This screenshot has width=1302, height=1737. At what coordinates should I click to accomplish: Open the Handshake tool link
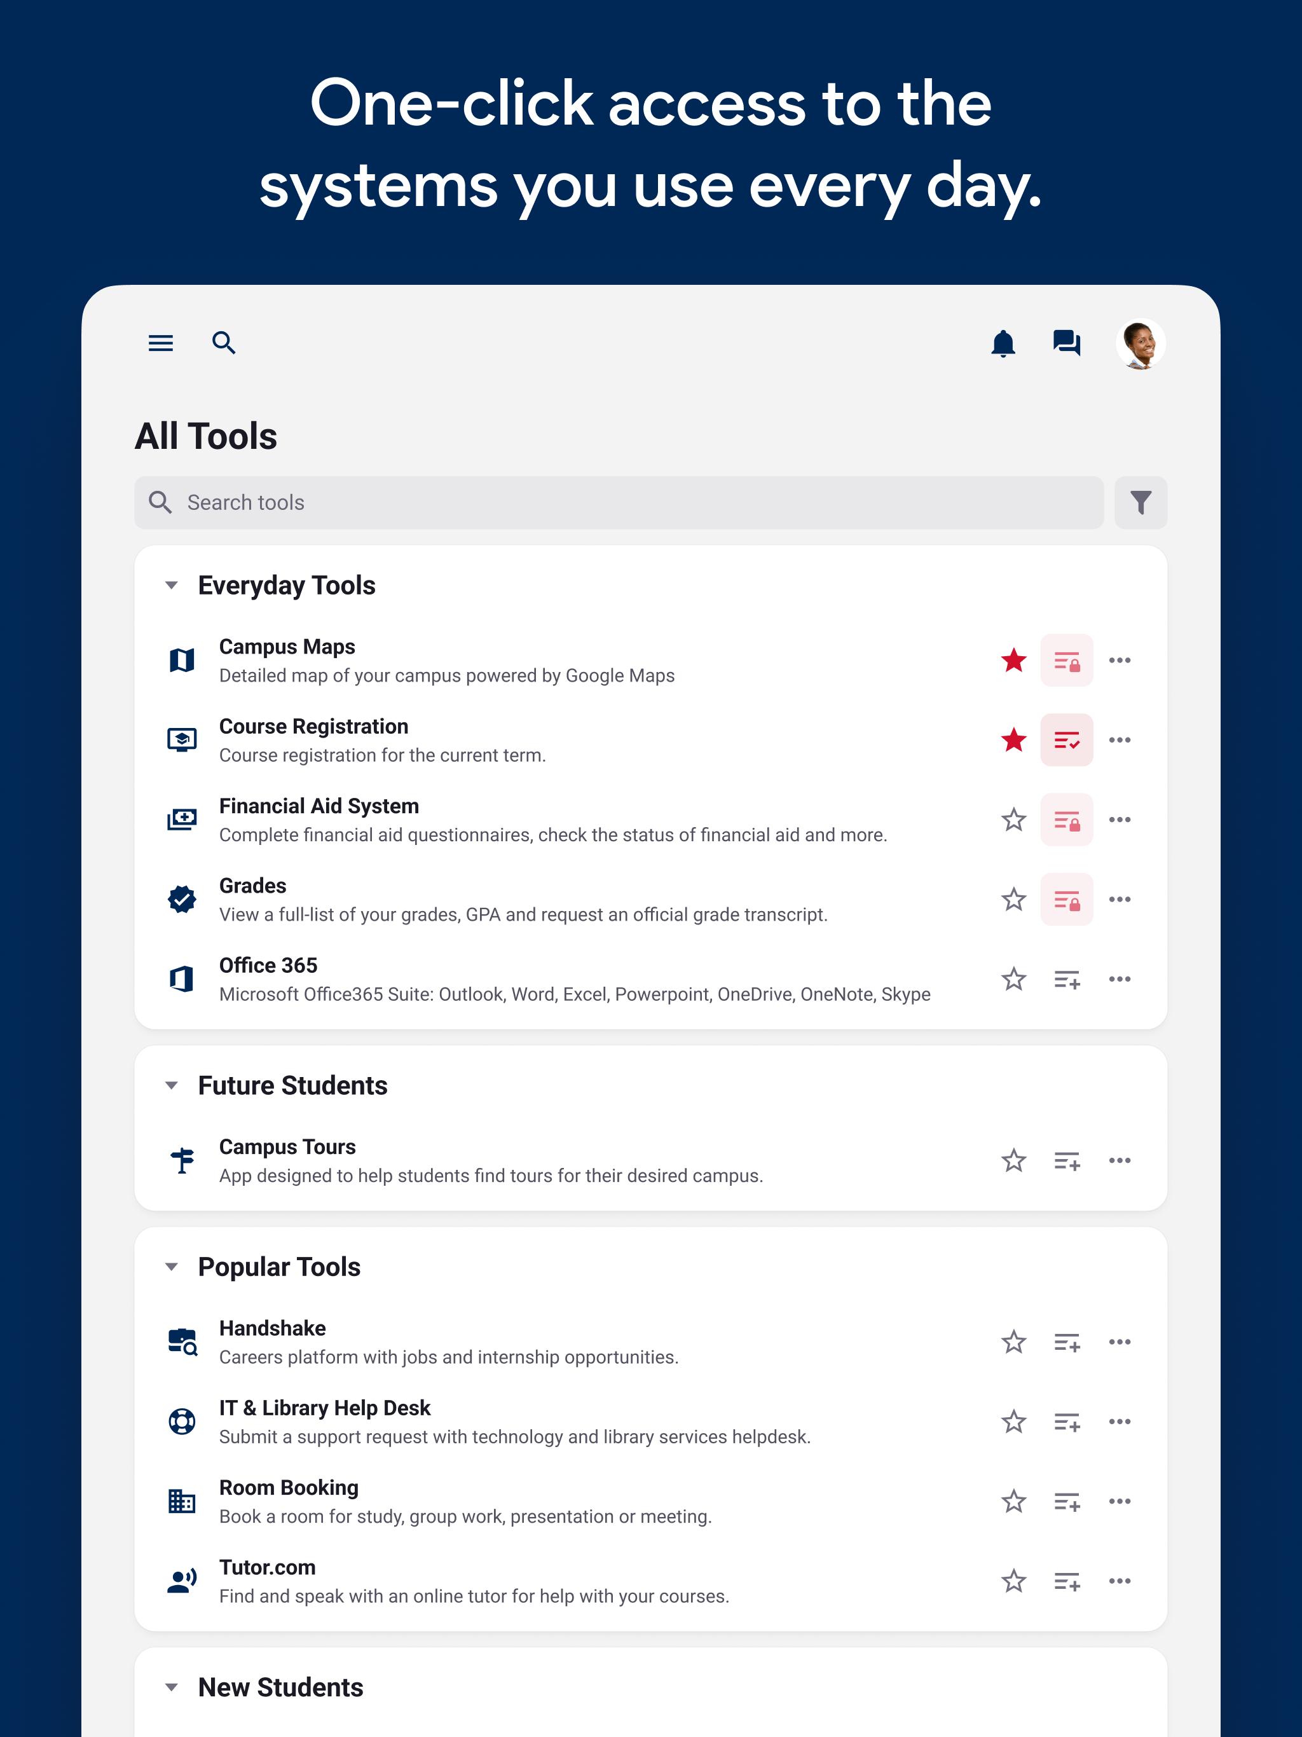(x=273, y=1329)
